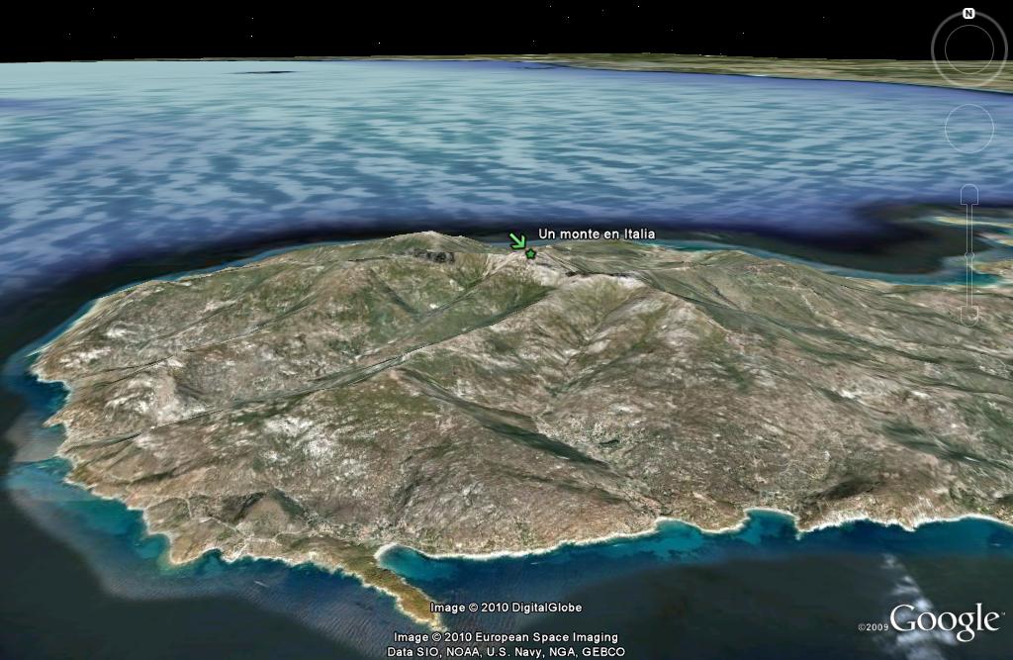Image resolution: width=1013 pixels, height=660 pixels.
Task: Click the "Image © 2010 DigitalGlobe" attribution
Action: pos(506,608)
